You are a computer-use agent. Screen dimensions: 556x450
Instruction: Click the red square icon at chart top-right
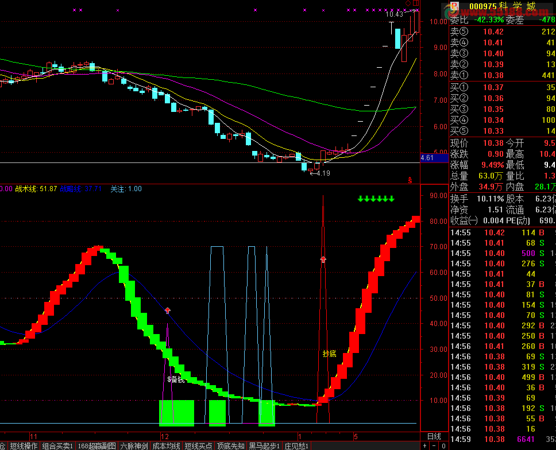tap(415, 3)
